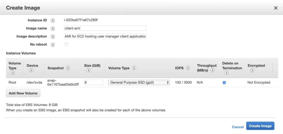This screenshot has width=283, height=134.
Task: Click info icon under Device header
Action: click(x=31, y=70)
